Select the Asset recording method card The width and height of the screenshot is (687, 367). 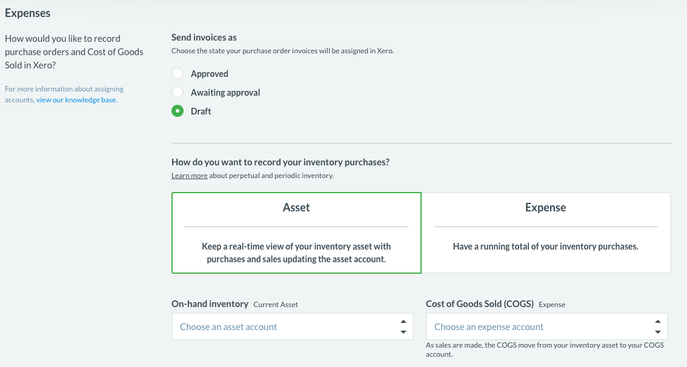pos(296,233)
